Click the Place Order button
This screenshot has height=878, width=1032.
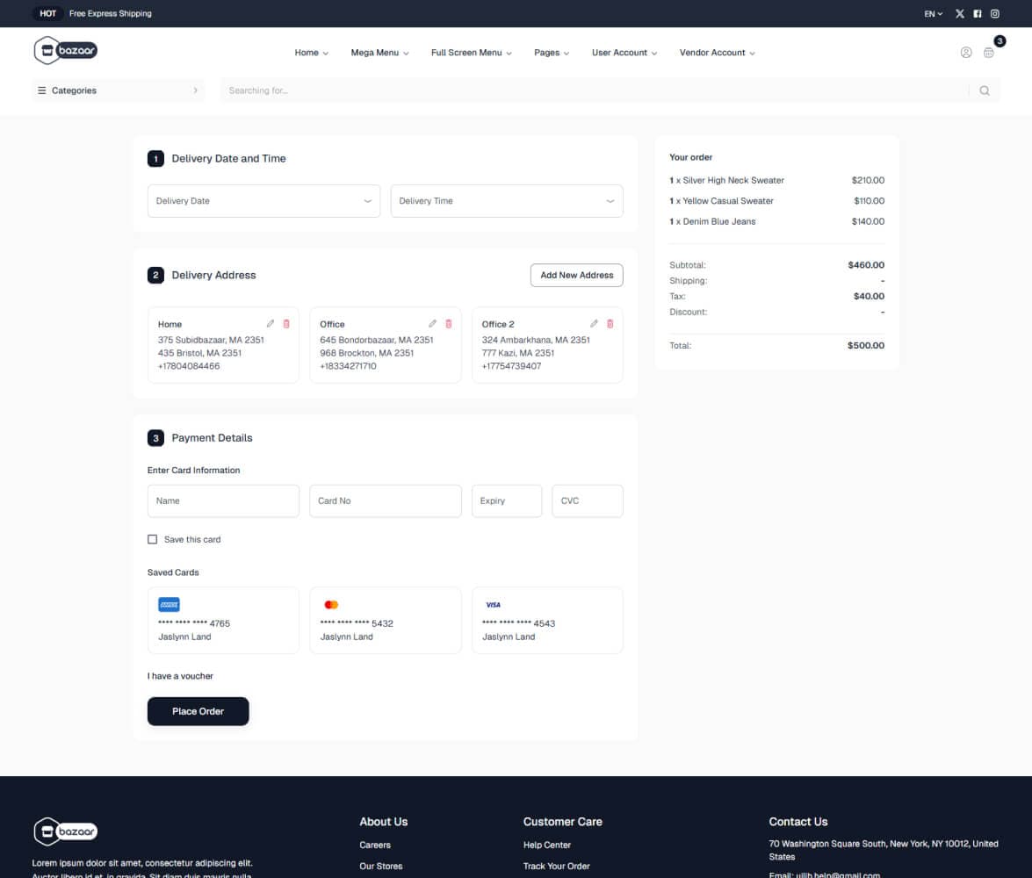[198, 711]
